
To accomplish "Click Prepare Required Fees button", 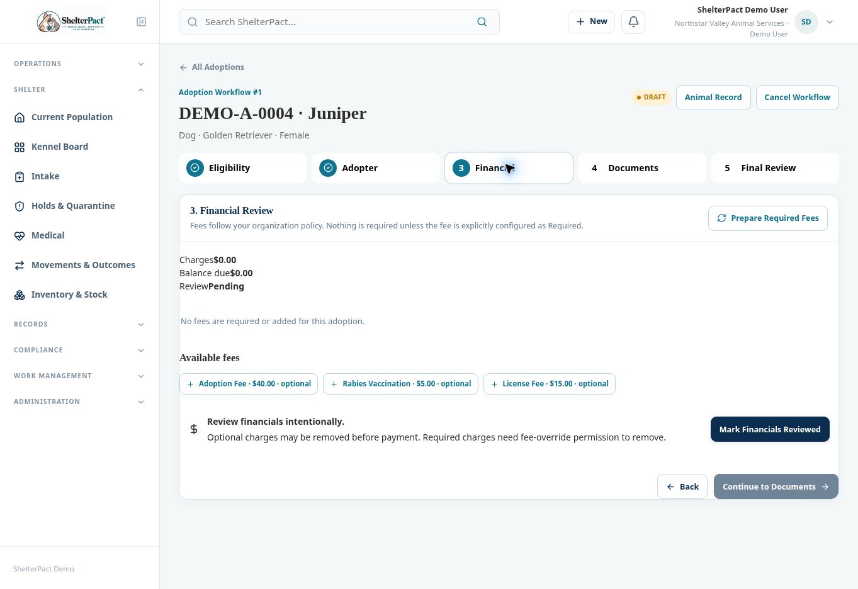I will click(x=768, y=218).
